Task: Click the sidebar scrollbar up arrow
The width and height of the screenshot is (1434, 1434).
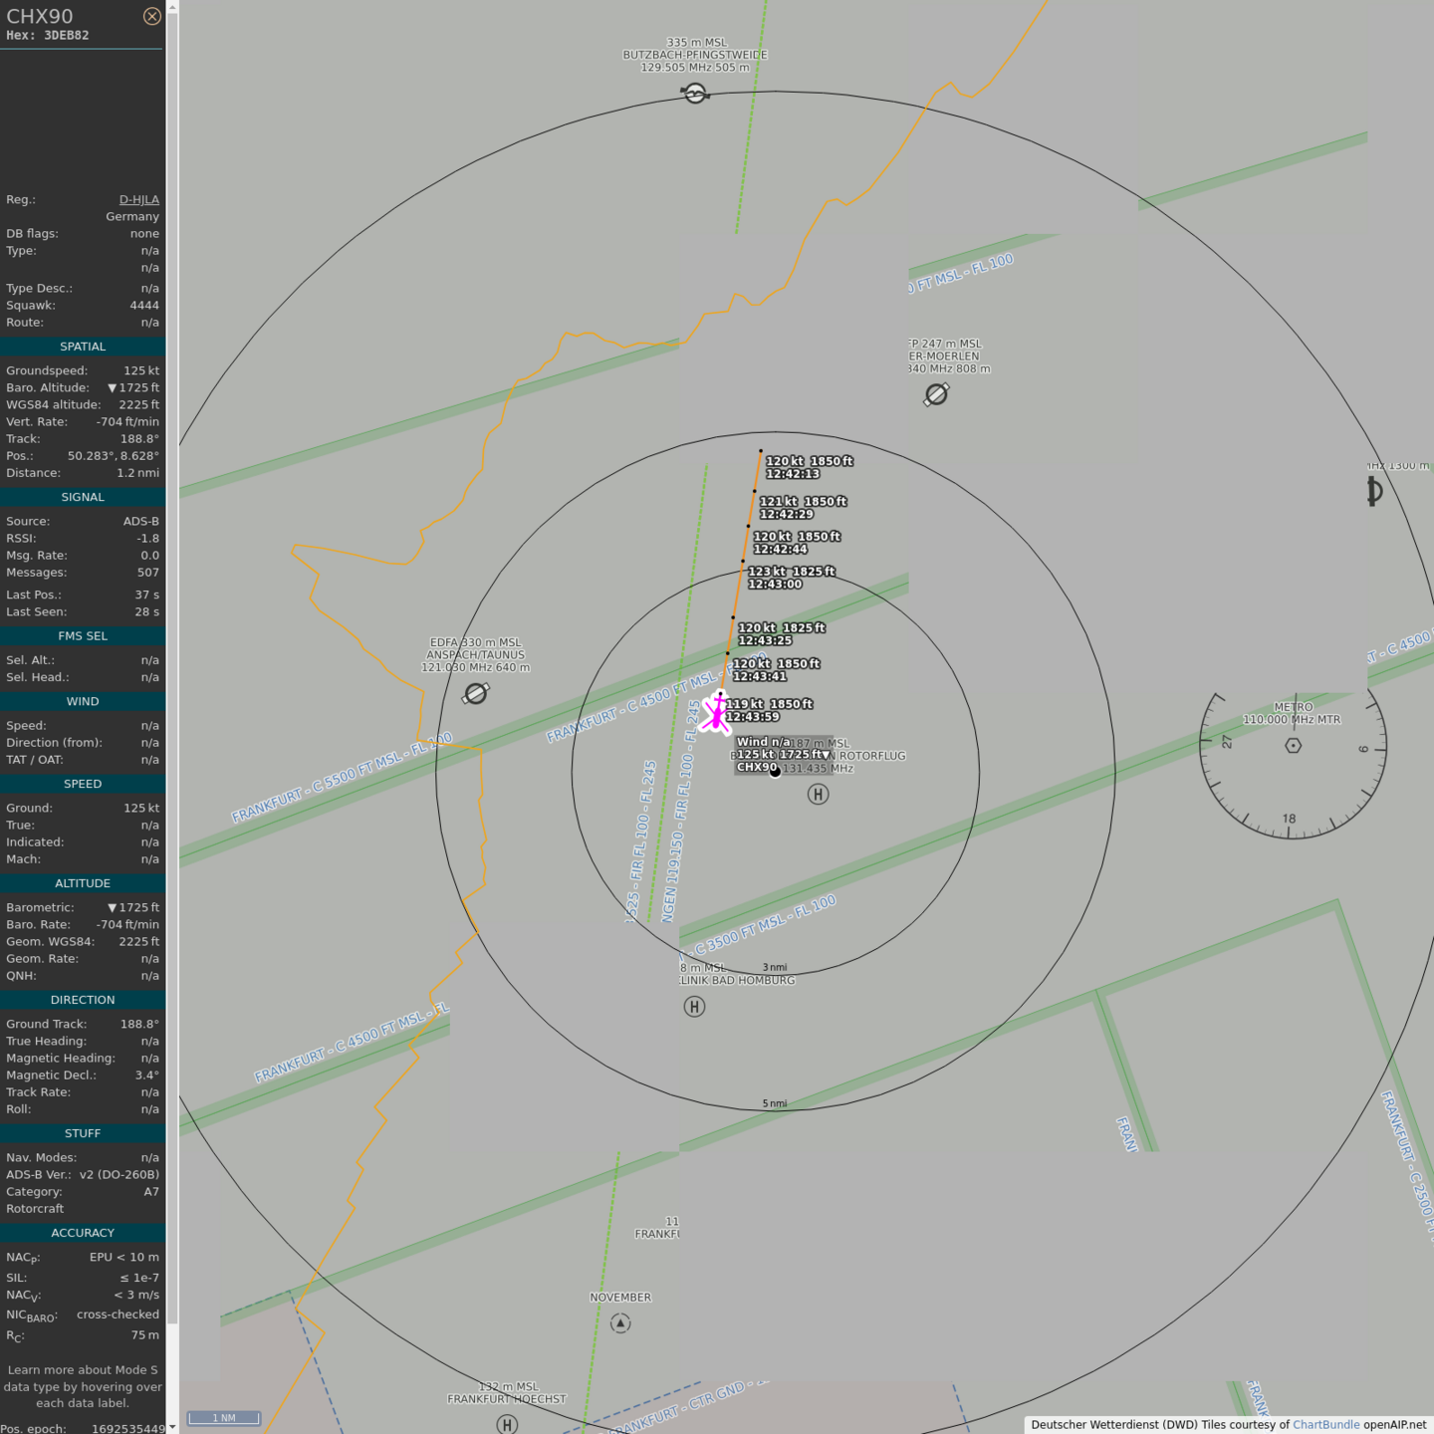Action: click(x=172, y=7)
